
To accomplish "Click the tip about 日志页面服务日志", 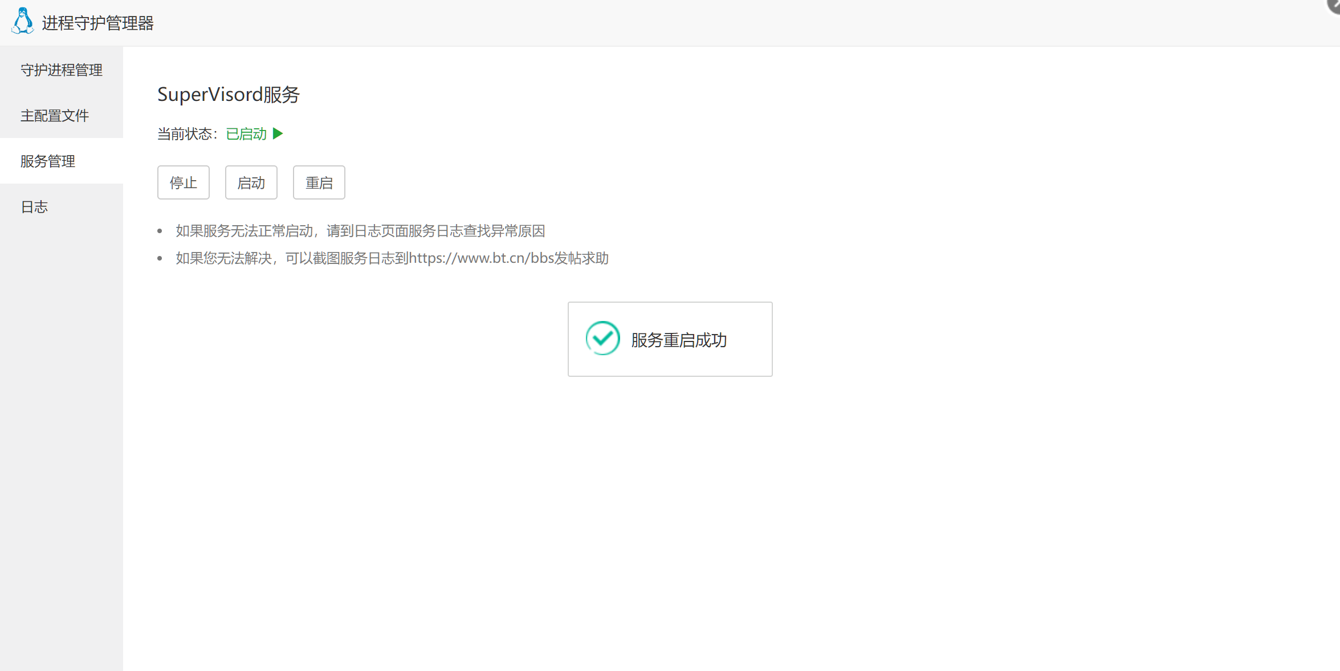I will tap(360, 231).
